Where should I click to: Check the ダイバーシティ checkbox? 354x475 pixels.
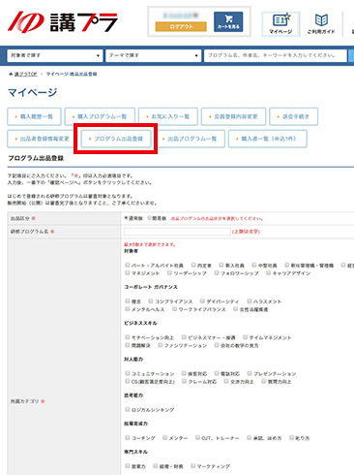[202, 301]
